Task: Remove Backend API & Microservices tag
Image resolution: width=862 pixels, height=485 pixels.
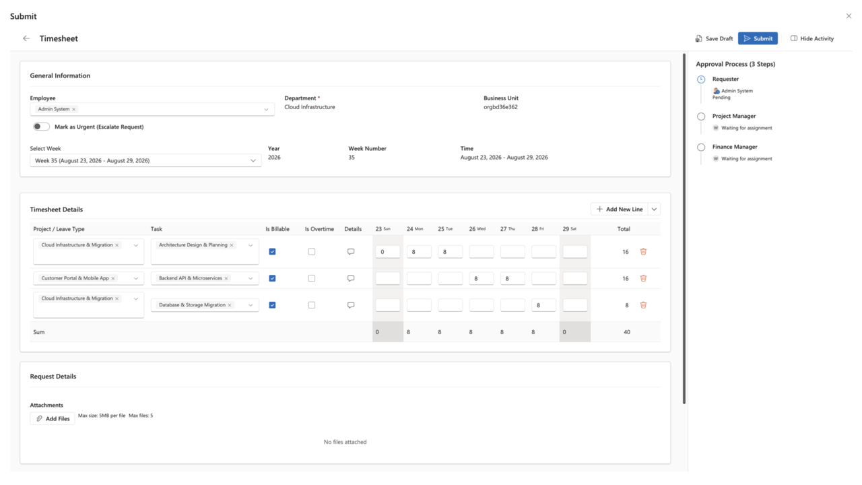Action: 226,278
